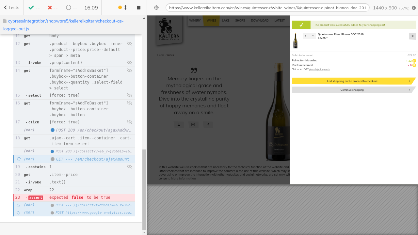Viewport: 418px width, 235px height.
Task: Click the Kaltern winery logo
Action: coord(169,29)
